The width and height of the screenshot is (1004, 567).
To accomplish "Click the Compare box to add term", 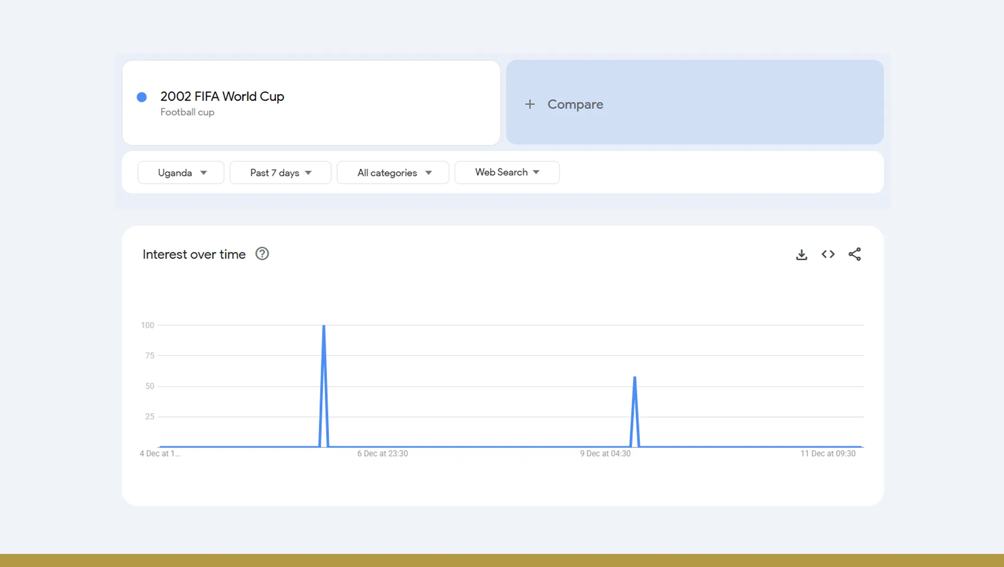I will pos(694,103).
